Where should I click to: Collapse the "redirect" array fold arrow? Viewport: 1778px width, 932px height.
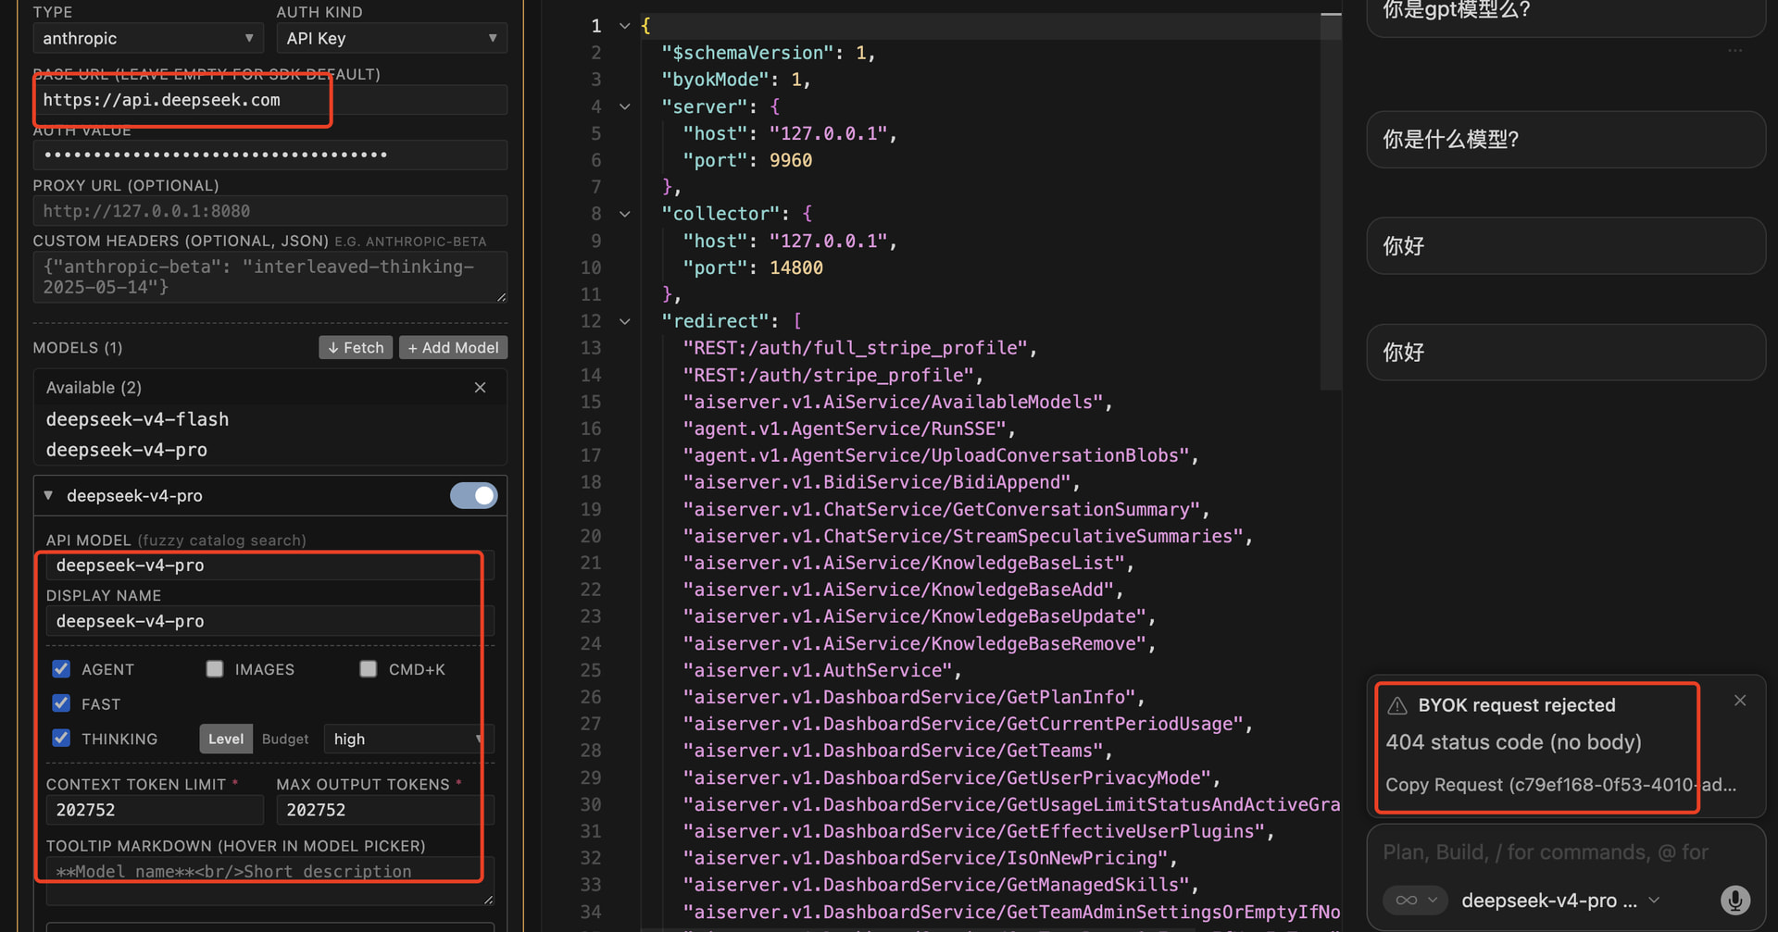(x=625, y=321)
